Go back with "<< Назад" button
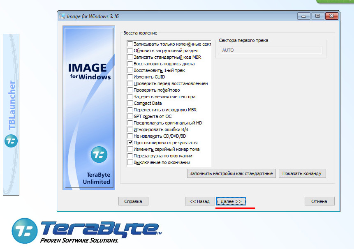Screen dimensions: 354x249 click(x=199, y=201)
